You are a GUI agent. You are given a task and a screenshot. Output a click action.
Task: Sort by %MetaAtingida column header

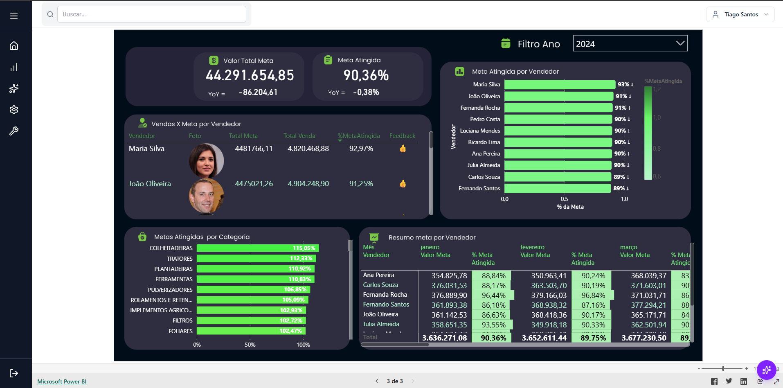tap(359, 136)
